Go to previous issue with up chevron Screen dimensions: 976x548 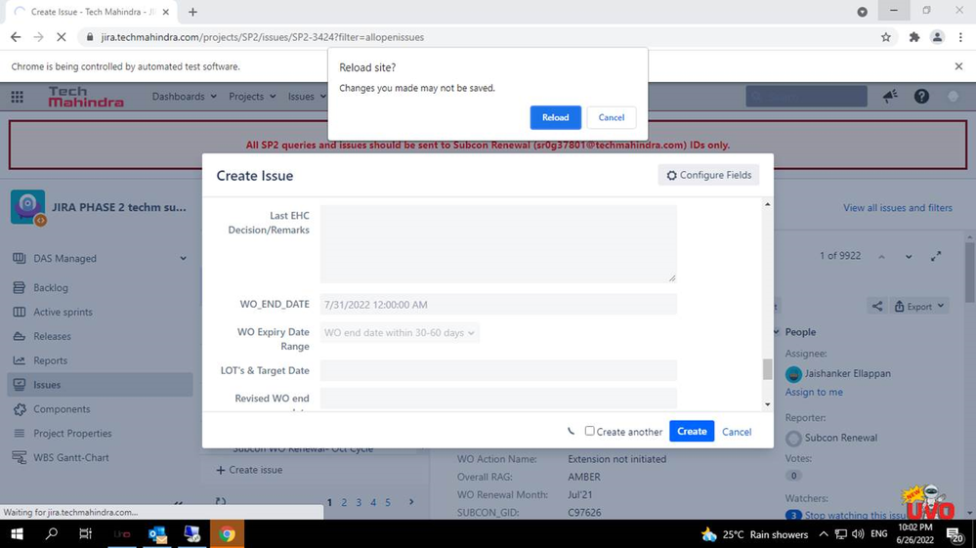pos(881,256)
